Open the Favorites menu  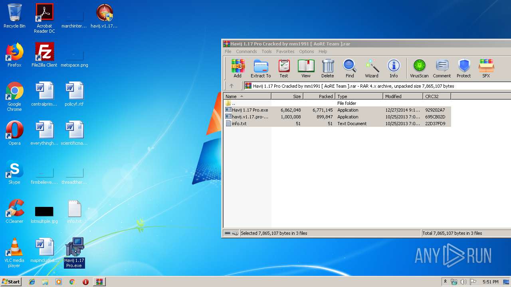285,51
